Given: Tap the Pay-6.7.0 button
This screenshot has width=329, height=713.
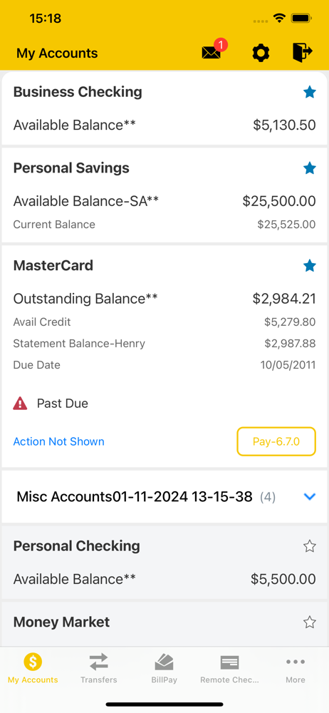Looking at the screenshot, I should click(x=276, y=441).
